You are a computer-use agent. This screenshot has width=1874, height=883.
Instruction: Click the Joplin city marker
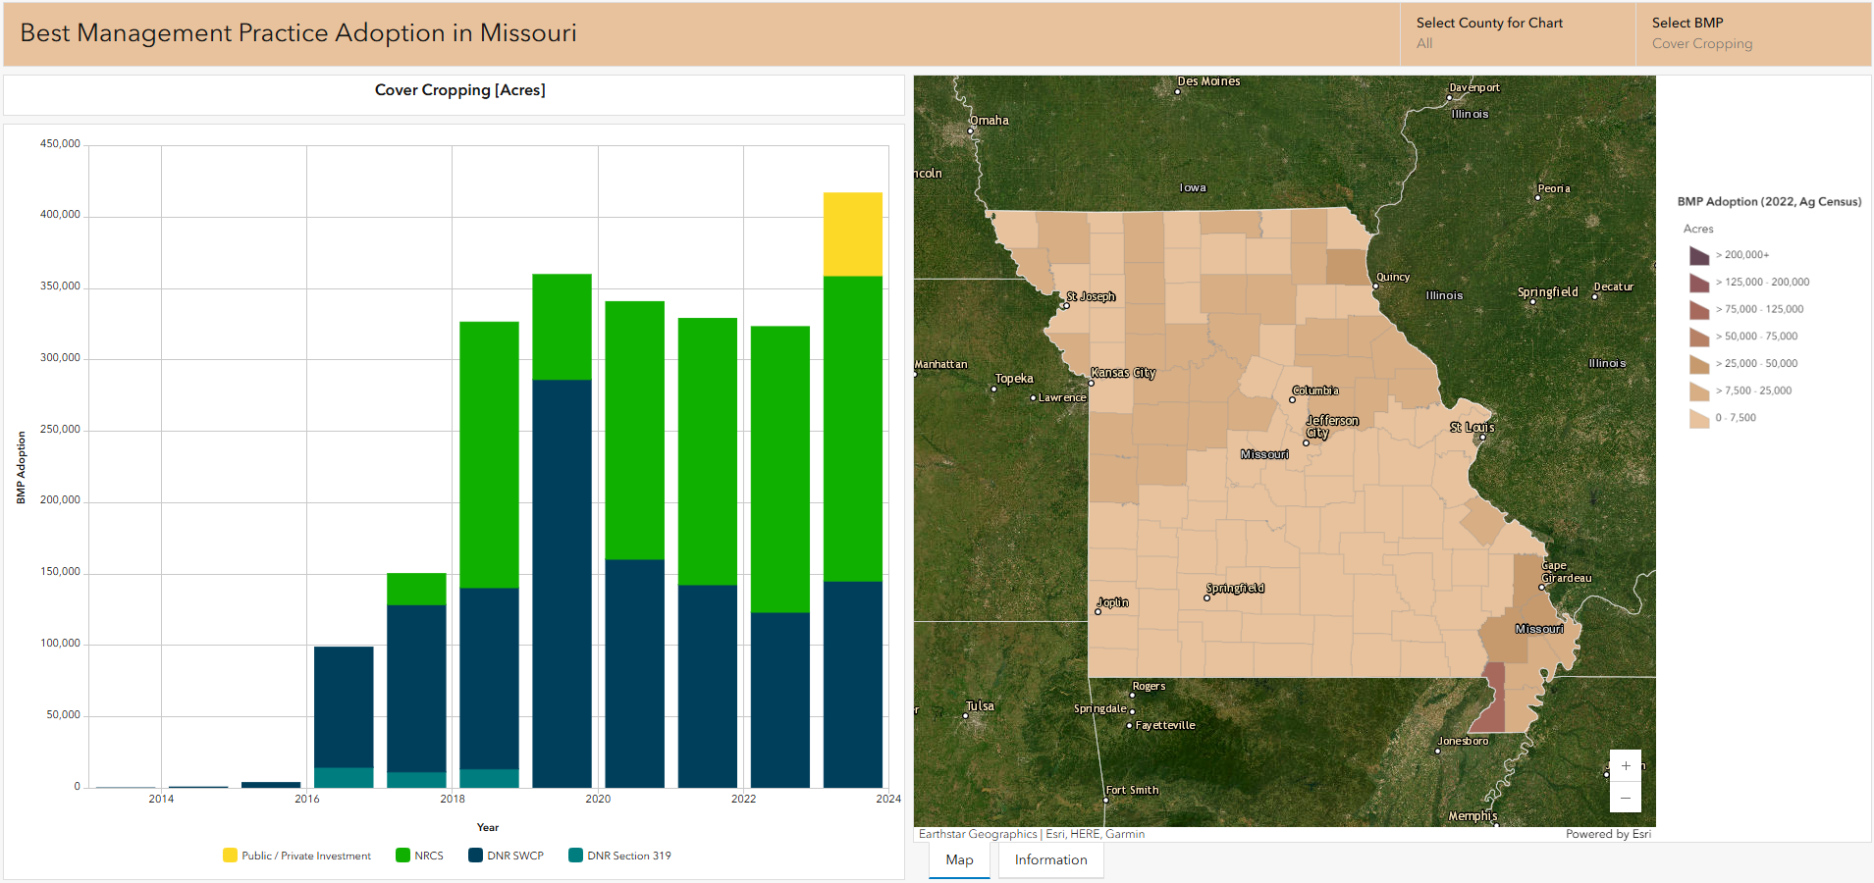coord(1098,611)
